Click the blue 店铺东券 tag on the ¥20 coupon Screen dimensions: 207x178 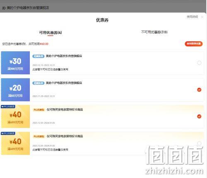[x=39, y=83]
